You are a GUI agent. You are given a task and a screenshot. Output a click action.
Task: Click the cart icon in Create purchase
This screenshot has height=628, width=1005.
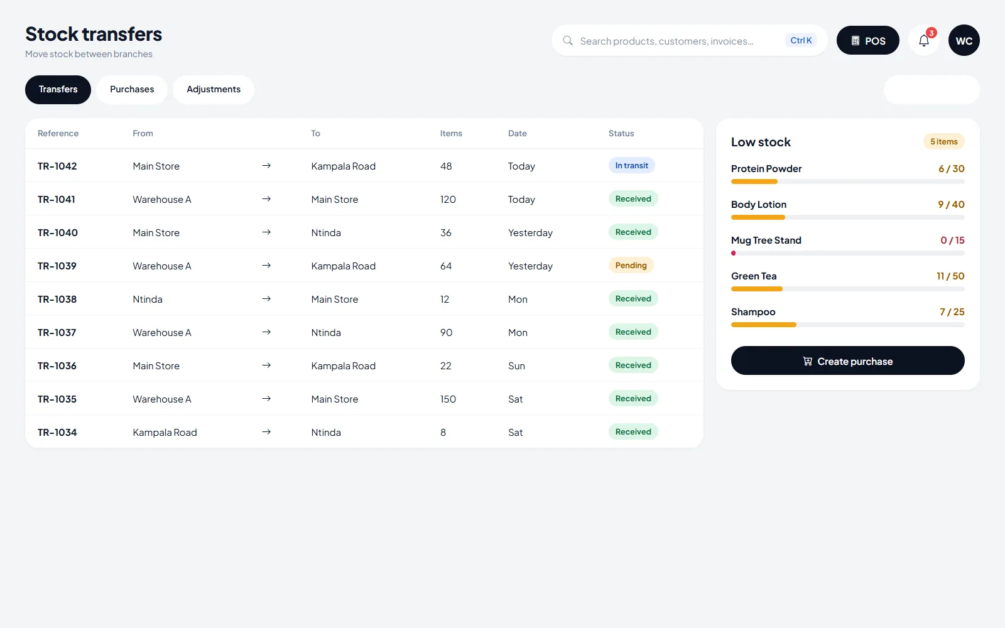click(808, 361)
